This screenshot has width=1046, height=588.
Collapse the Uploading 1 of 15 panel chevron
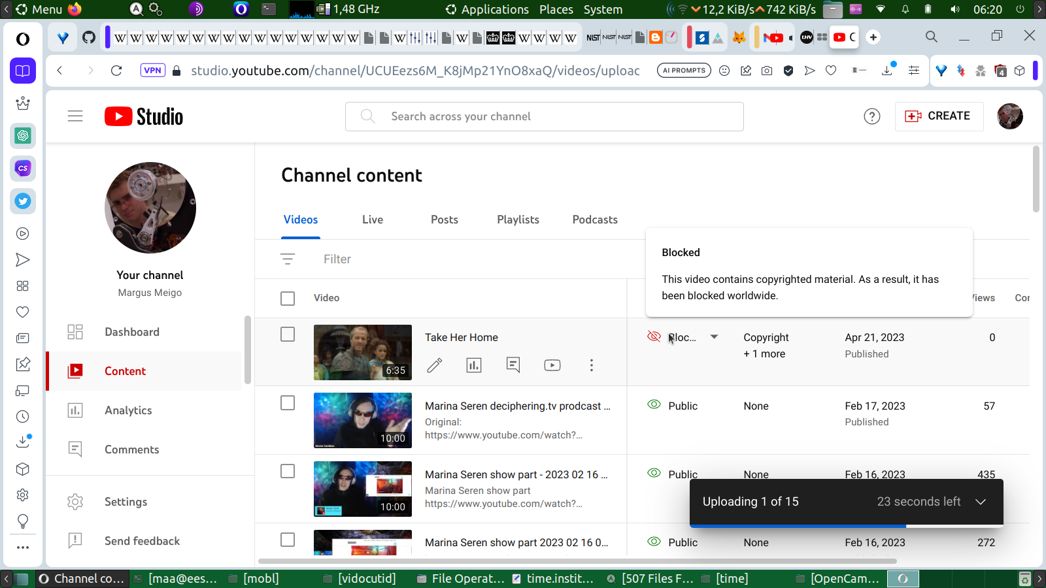tap(980, 502)
